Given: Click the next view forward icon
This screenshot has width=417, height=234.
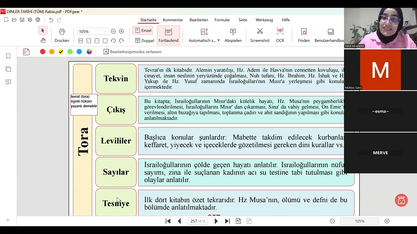Looking at the screenshot, I should pos(249,221).
